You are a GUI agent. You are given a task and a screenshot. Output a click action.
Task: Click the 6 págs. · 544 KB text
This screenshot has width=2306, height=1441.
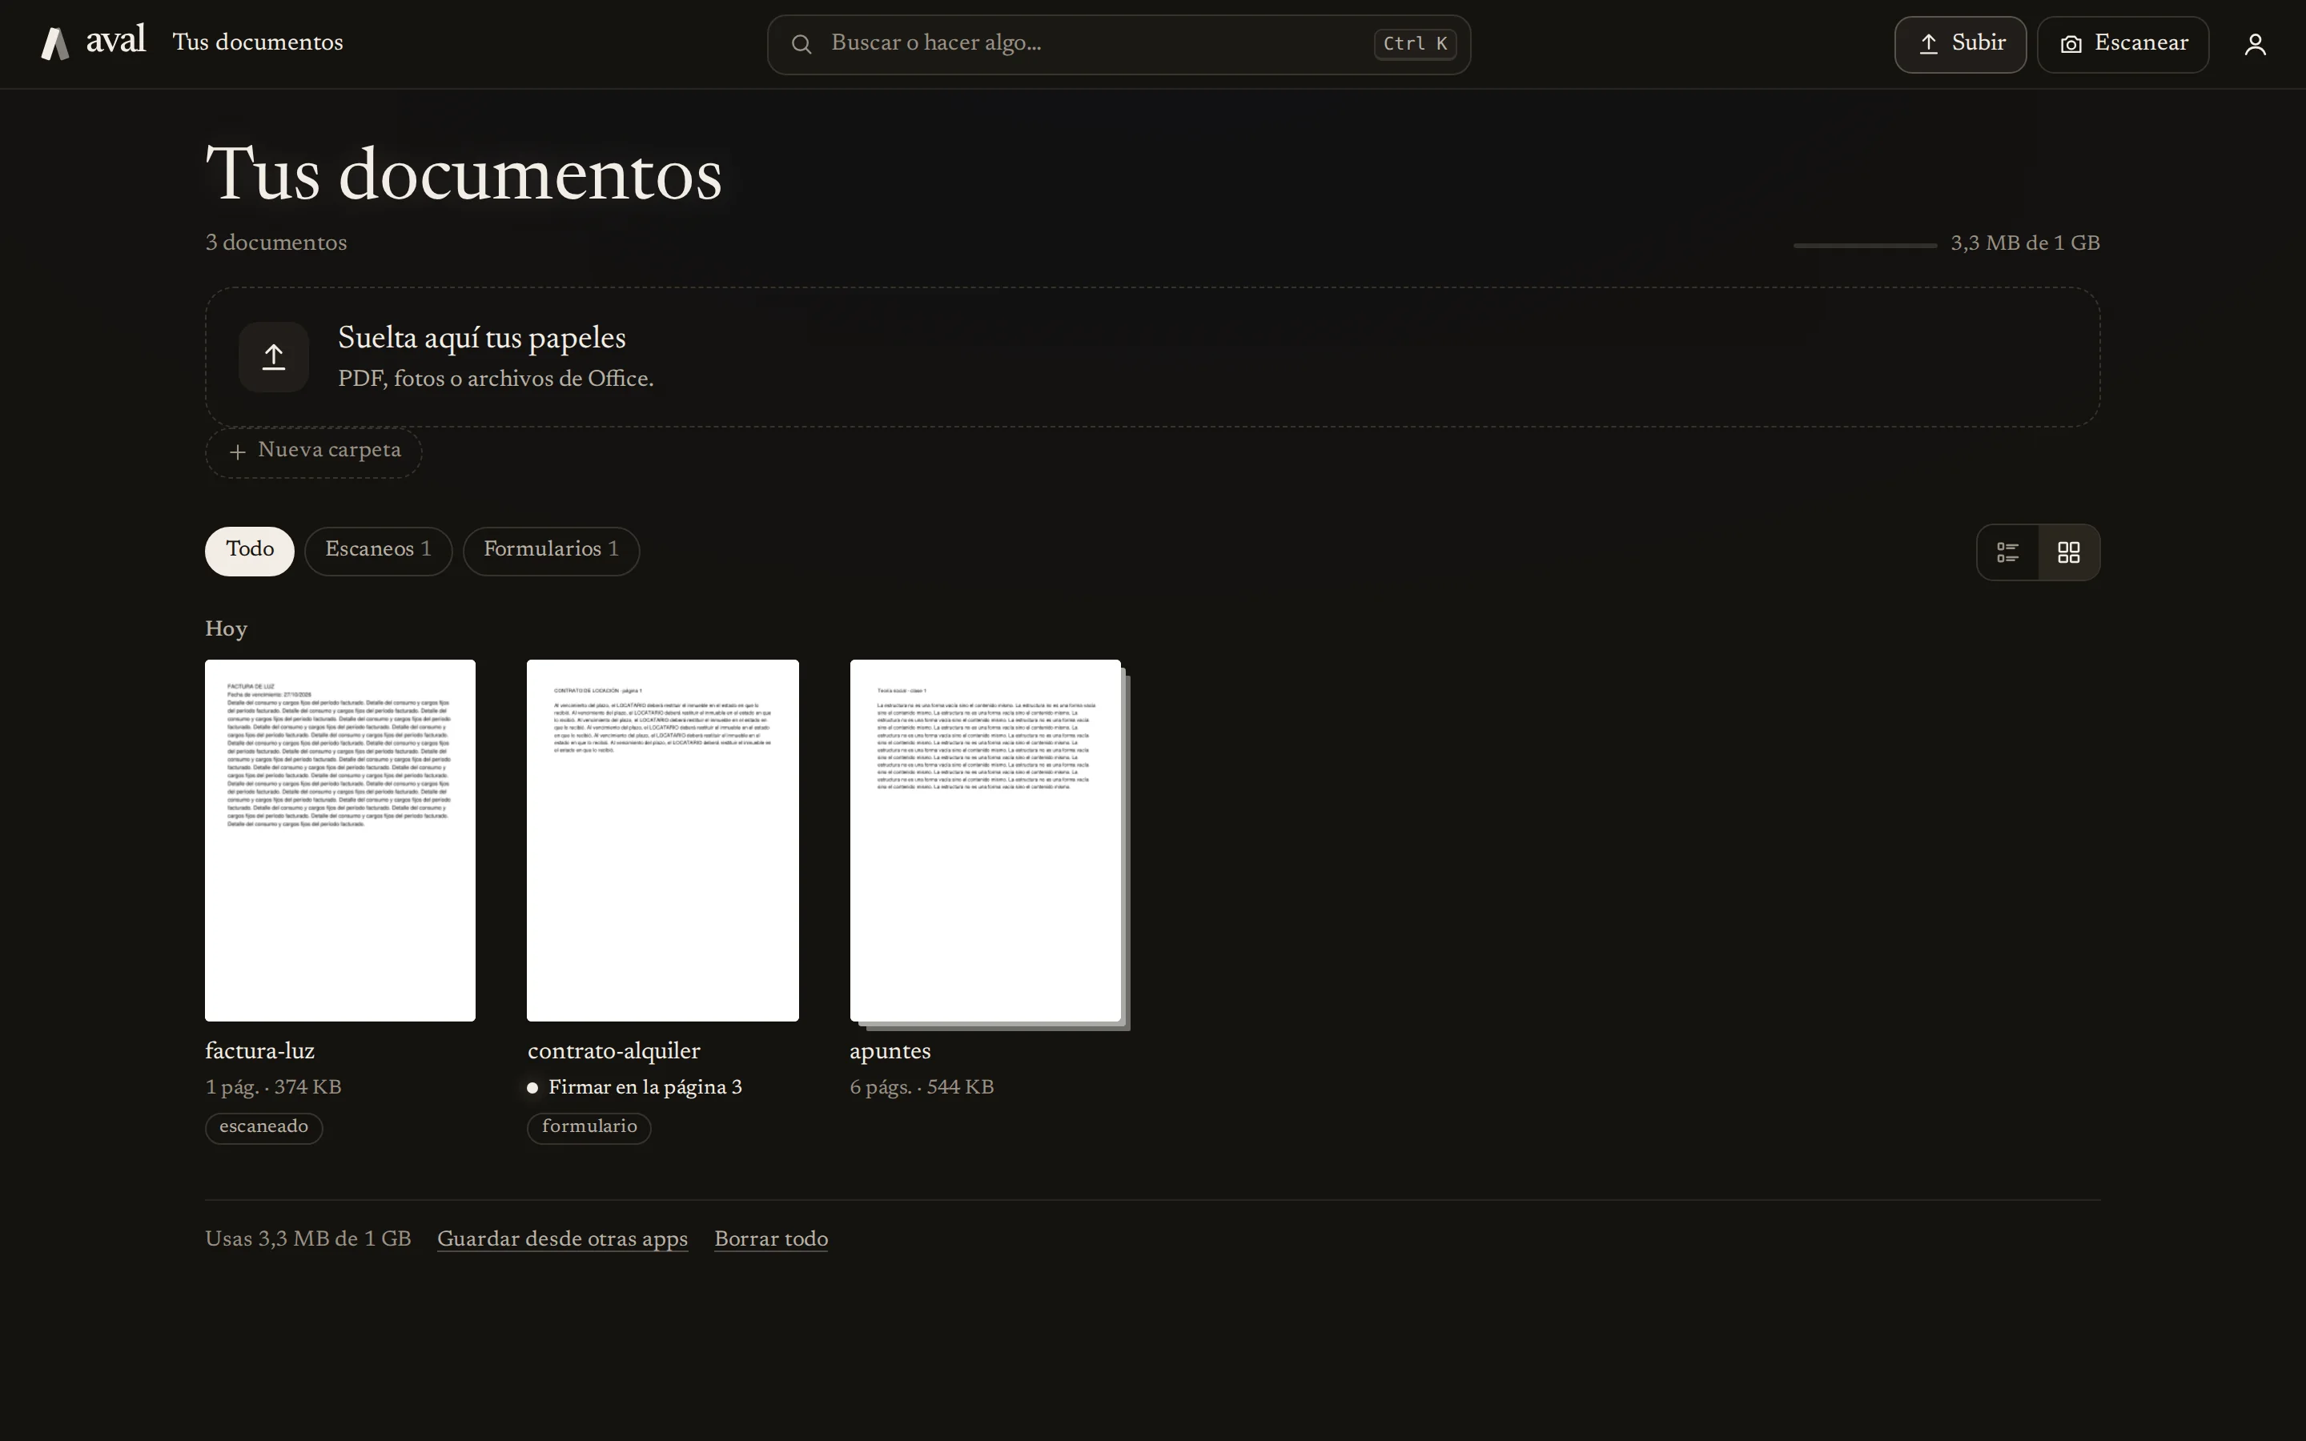pyautogui.click(x=922, y=1087)
